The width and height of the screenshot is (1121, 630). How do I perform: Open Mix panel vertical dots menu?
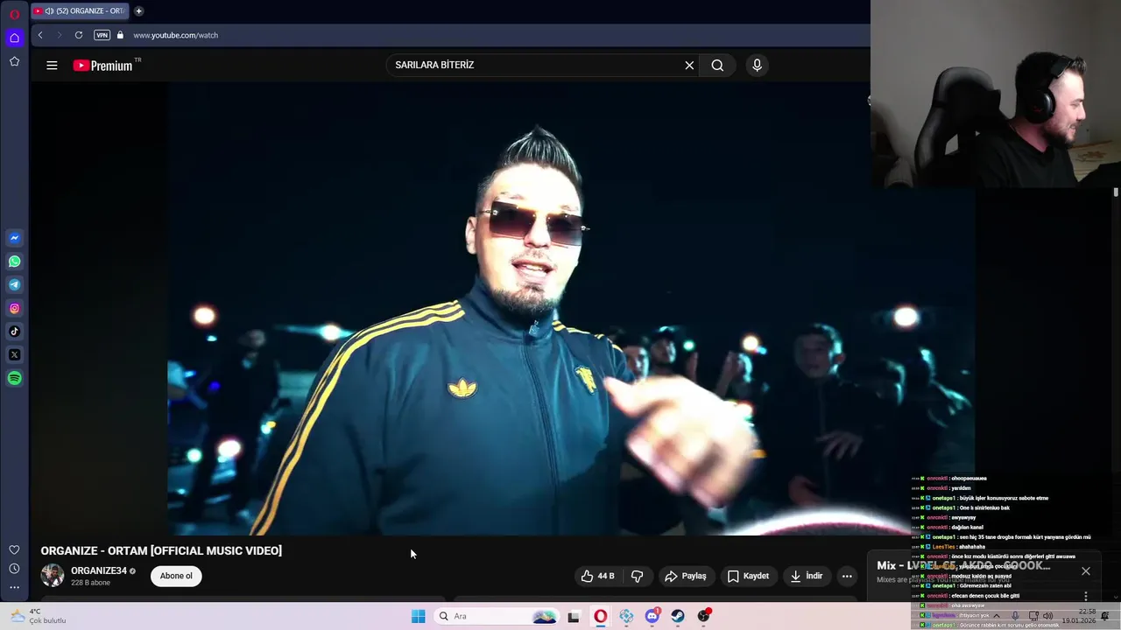1086,596
